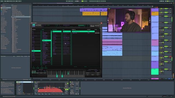Select the second shorter orange clip
This screenshot has width=175, height=98.
click(x=104, y=14)
